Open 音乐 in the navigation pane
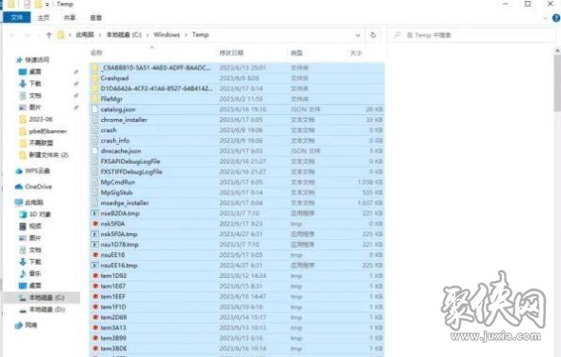Image resolution: width=561 pixels, height=357 pixels. click(35, 273)
